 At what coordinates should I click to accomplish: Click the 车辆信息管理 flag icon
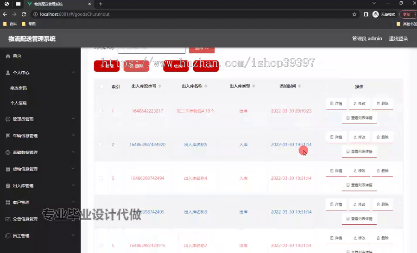[x=8, y=136]
